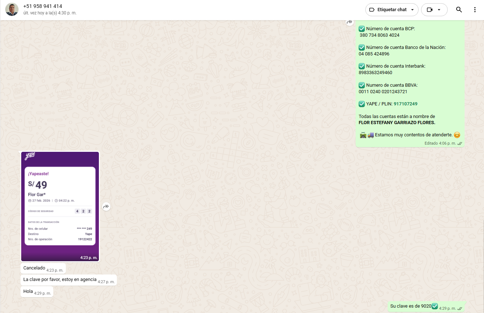484x313 pixels.
Task: Click forward icon beside the bank accounts message
Action: [350, 22]
